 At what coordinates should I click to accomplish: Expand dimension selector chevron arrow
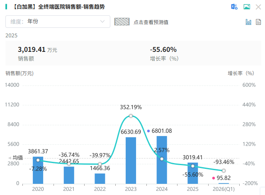(x=102, y=22)
